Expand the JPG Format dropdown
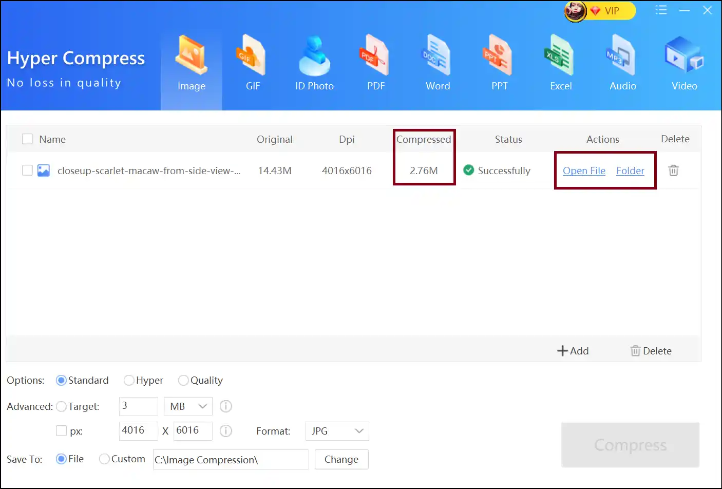 pyautogui.click(x=337, y=431)
